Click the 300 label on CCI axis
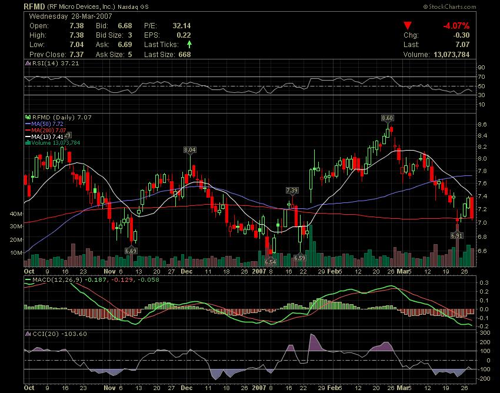 click(485, 333)
